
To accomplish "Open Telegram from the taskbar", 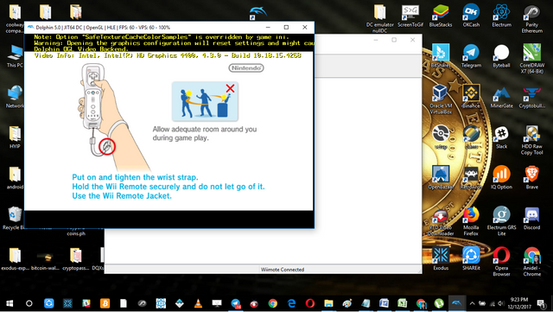I will tap(236, 303).
